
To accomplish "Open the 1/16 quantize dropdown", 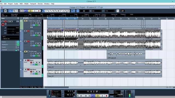I will pos(110,11).
